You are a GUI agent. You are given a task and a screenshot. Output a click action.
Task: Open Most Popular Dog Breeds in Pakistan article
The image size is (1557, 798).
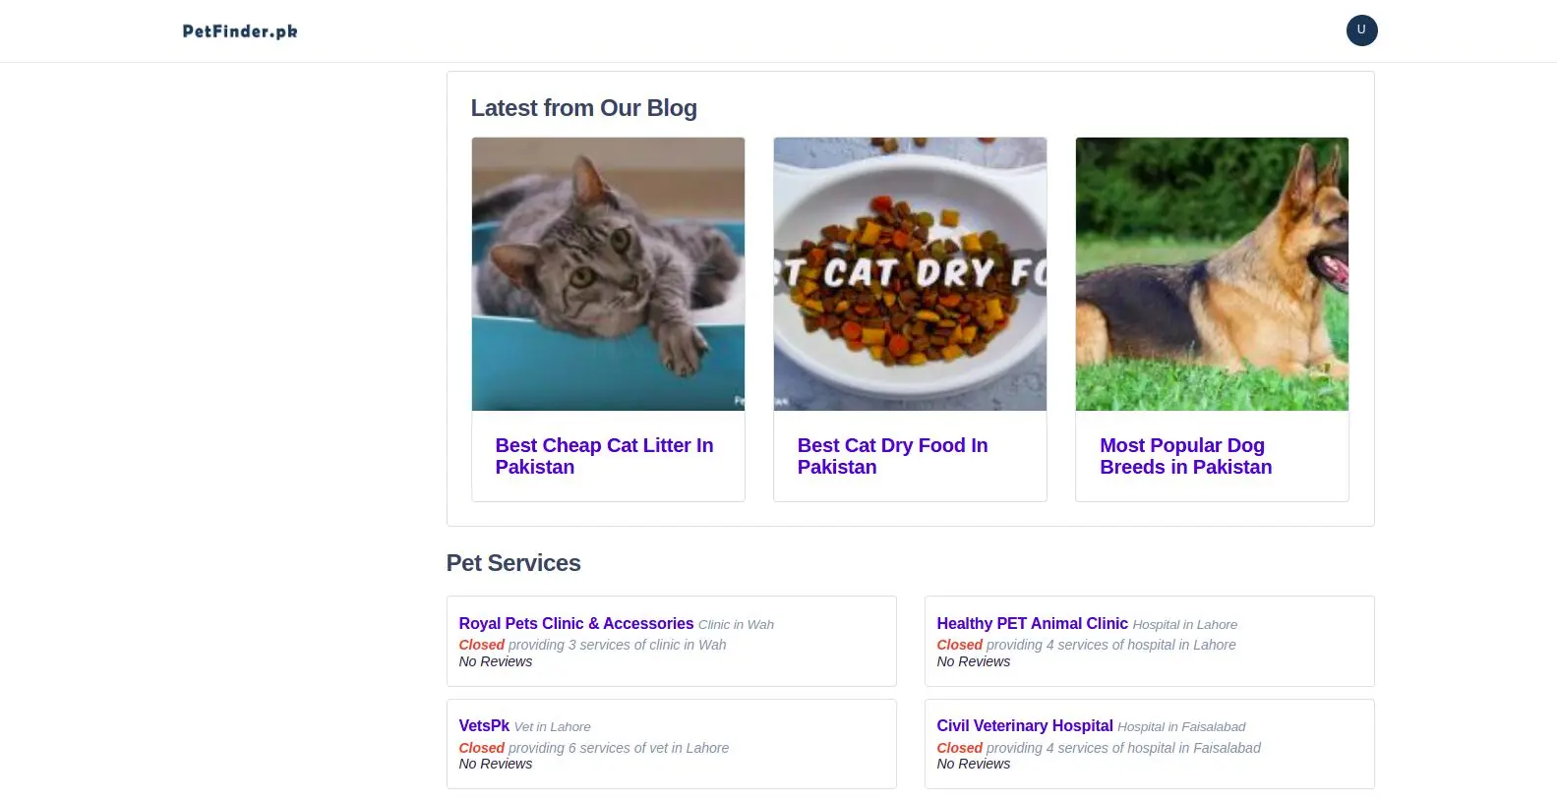coord(1185,456)
